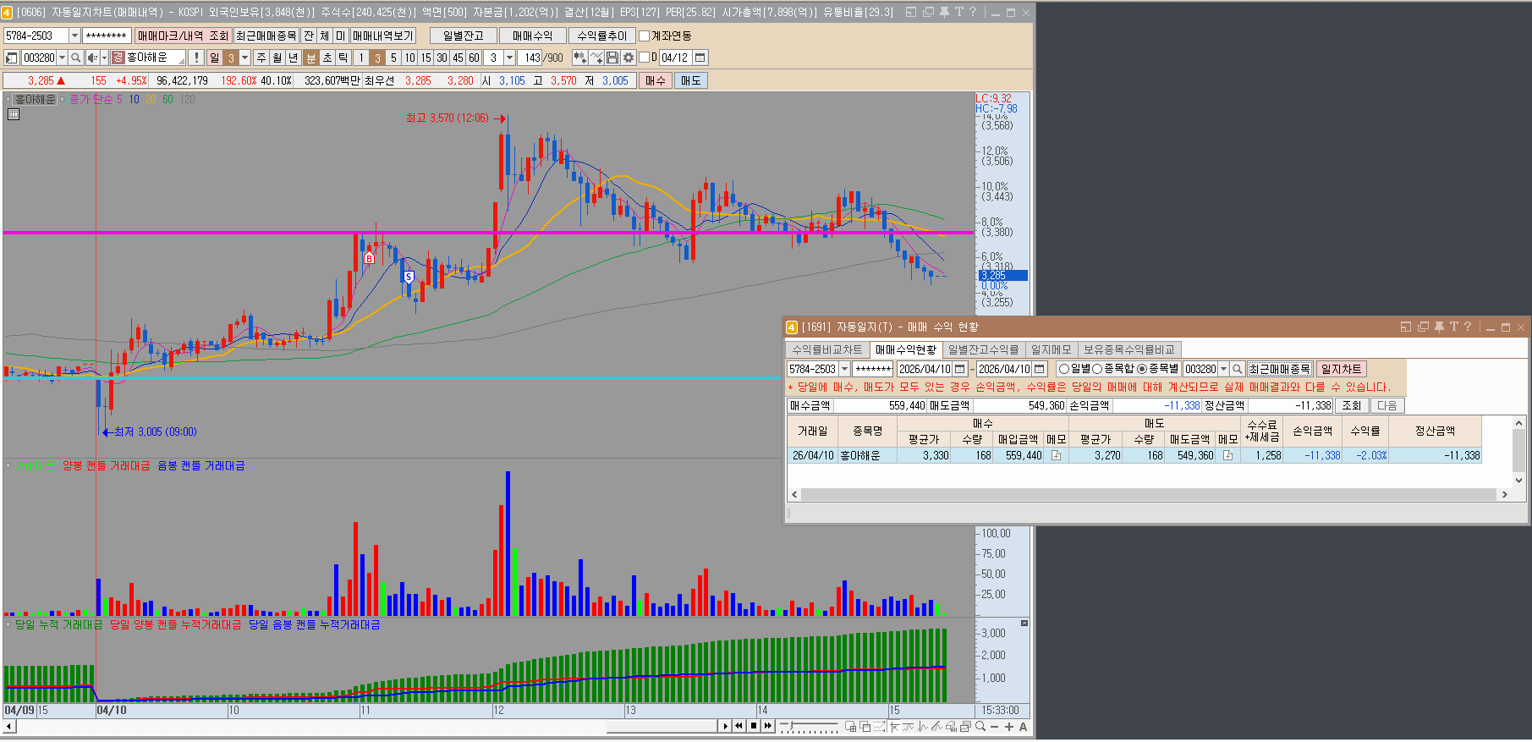This screenshot has height=742, width=1532.
Task: Click stock search magnifier in profit window
Action: (x=1238, y=369)
